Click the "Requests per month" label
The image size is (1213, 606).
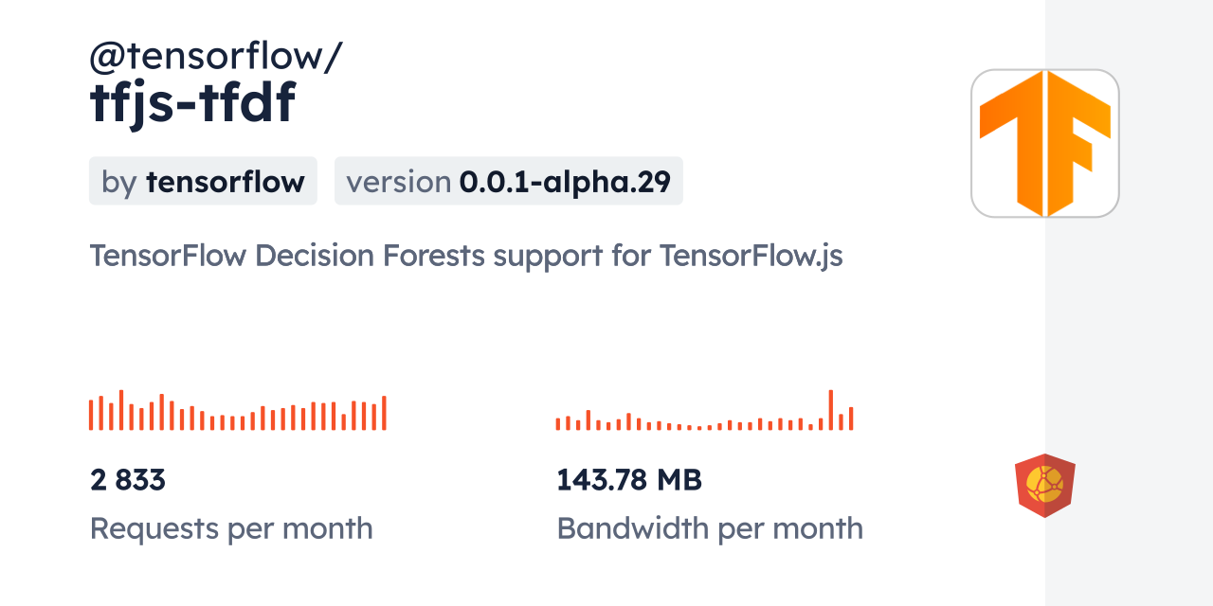pyautogui.click(x=231, y=528)
